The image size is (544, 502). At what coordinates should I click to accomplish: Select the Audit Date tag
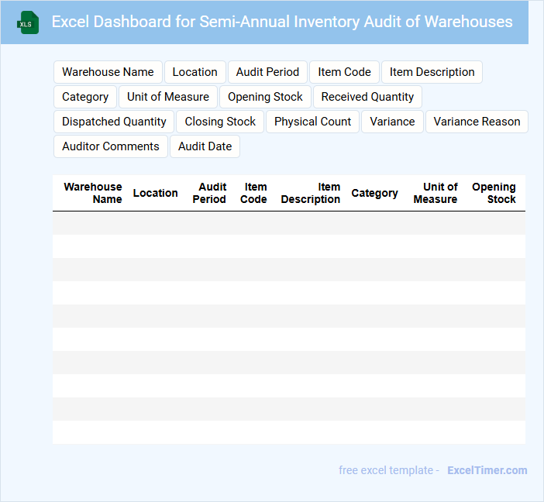(x=205, y=146)
